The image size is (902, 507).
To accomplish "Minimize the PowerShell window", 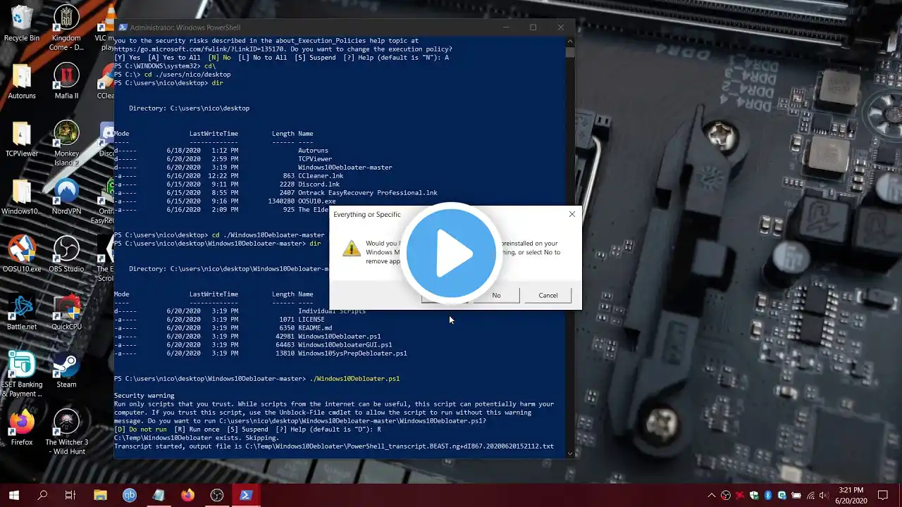I will click(x=505, y=27).
